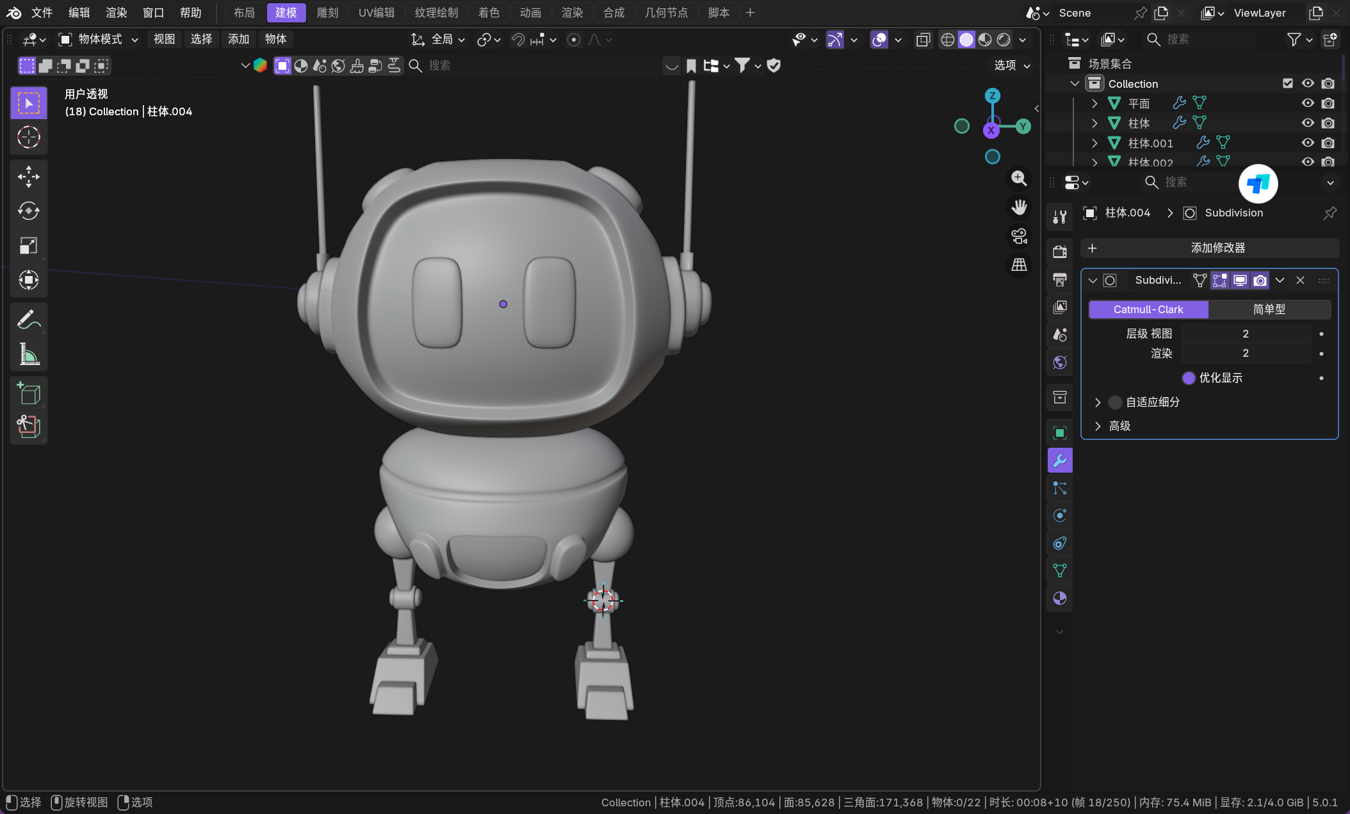Toggle the Collection exclude checkbox
1350x814 pixels.
click(x=1288, y=83)
